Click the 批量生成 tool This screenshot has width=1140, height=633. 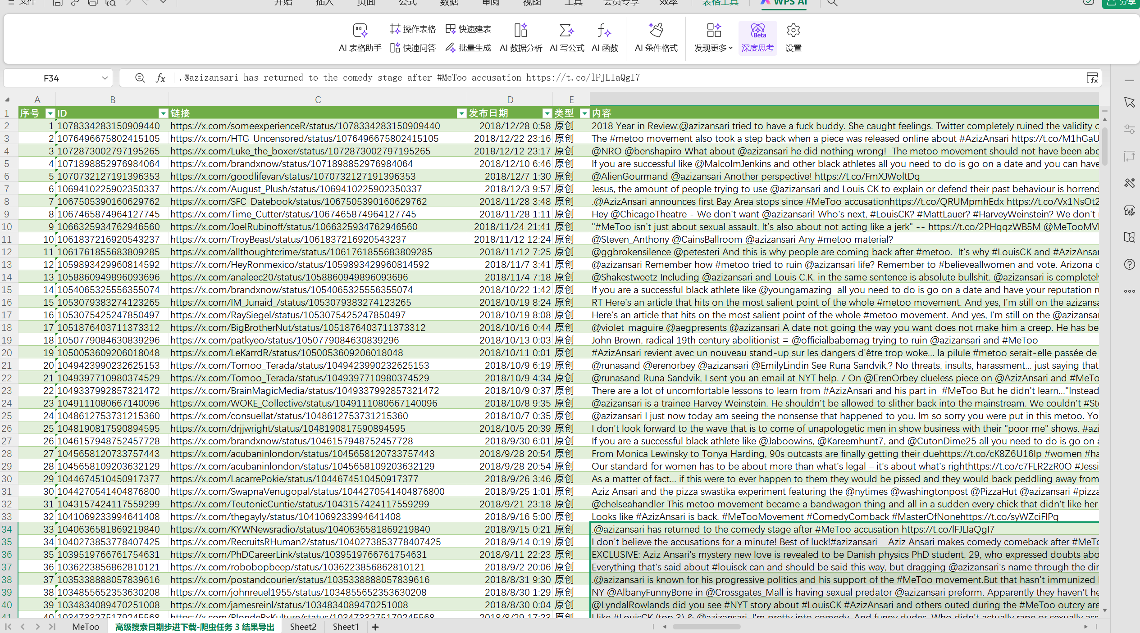pyautogui.click(x=468, y=48)
